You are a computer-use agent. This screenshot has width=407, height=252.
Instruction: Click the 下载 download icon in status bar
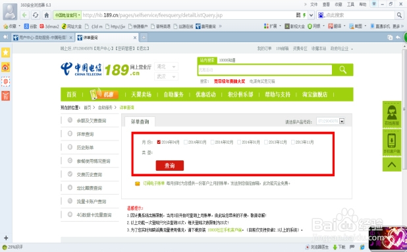pos(339,247)
